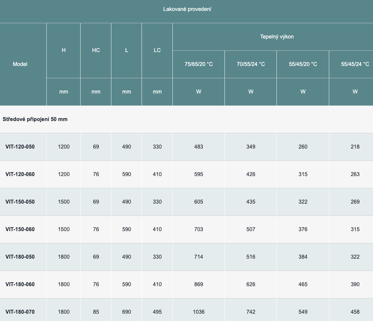Image resolution: width=373 pixels, height=321 pixels.
Task: Select the VIT-180-070 model cell
Action: click(20, 312)
